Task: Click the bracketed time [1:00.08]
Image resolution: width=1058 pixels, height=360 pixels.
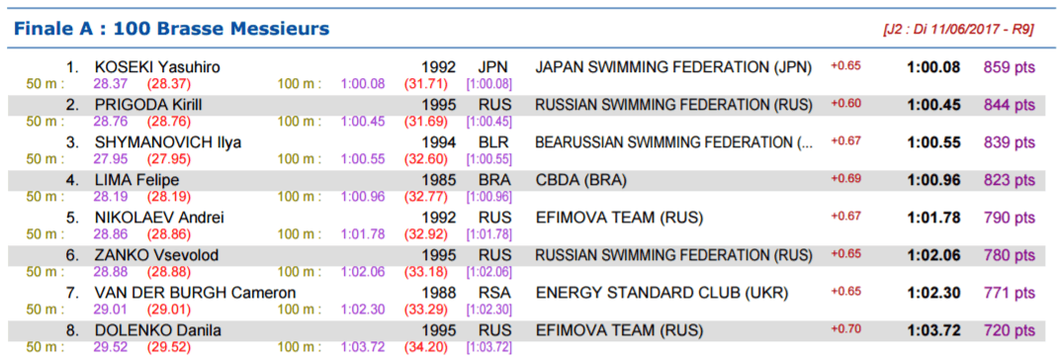Action: pyautogui.click(x=489, y=84)
